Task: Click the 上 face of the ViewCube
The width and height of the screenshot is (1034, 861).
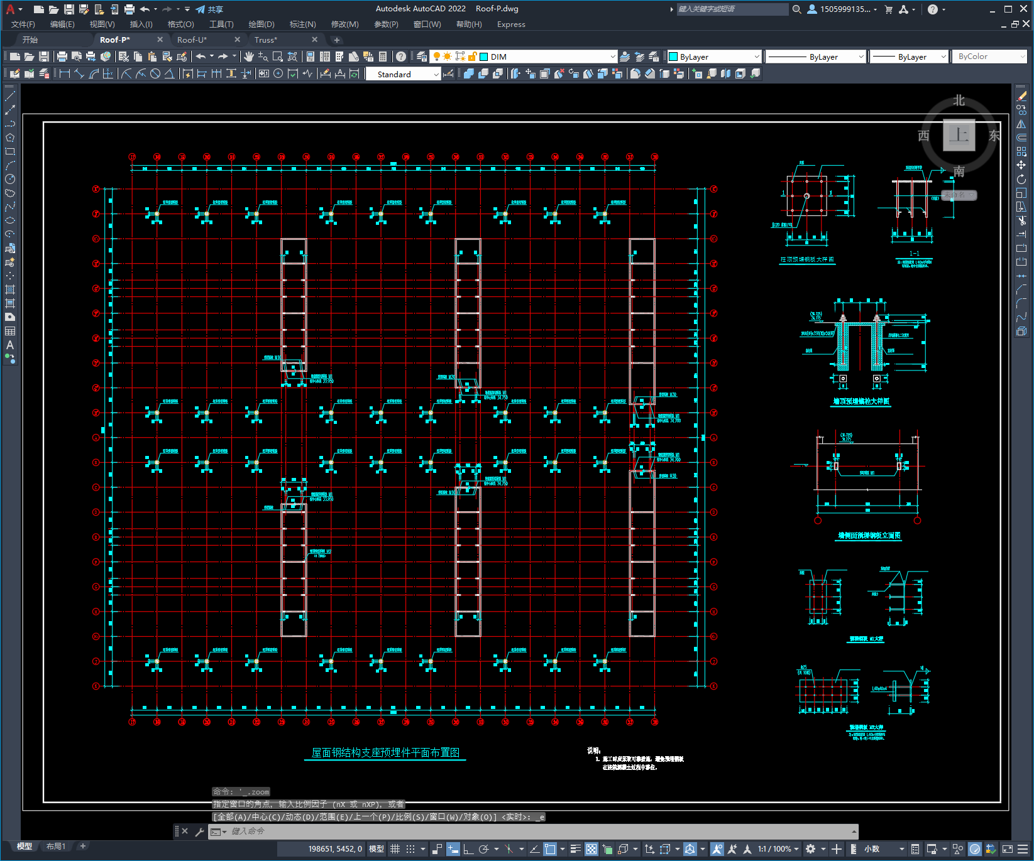Action: (x=959, y=134)
